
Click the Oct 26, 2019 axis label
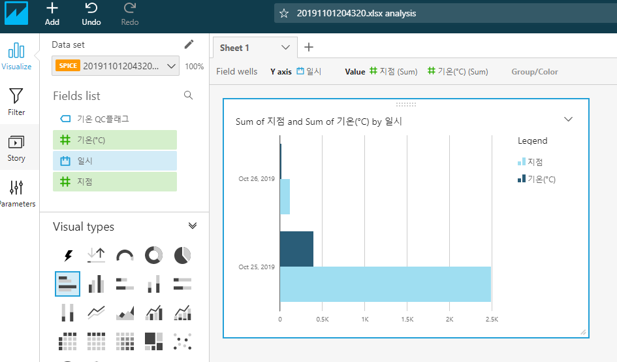pos(257,179)
